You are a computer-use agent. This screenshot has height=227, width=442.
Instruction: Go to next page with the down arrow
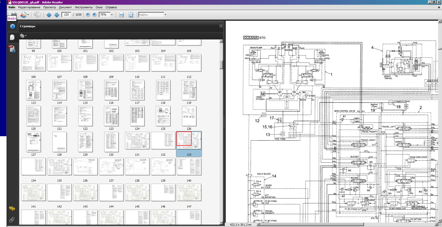pos(57,15)
